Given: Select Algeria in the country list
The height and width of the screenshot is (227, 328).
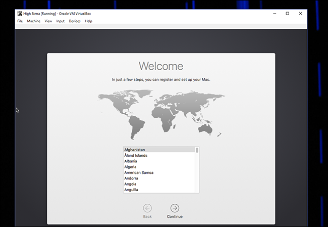Looking at the screenshot, I should 159,167.
